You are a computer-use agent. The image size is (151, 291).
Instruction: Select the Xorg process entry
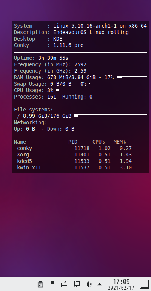pos(73,155)
